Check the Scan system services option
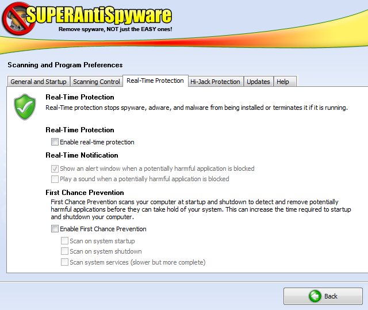Image resolution: width=368 pixels, height=310 pixels. coord(64,262)
